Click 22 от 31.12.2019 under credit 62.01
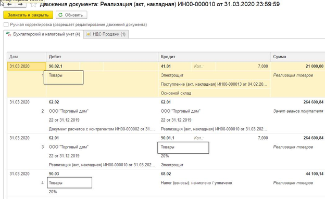The width and height of the screenshot is (325, 199). tap(176, 120)
